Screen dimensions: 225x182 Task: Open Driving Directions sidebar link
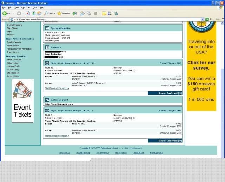pyautogui.click(x=14, y=25)
